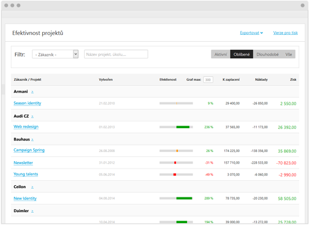Open the Season identity project

pyautogui.click(x=28, y=103)
